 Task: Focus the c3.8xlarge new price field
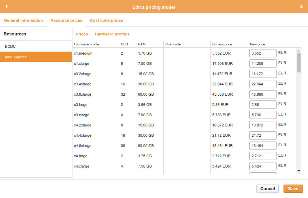(263, 94)
